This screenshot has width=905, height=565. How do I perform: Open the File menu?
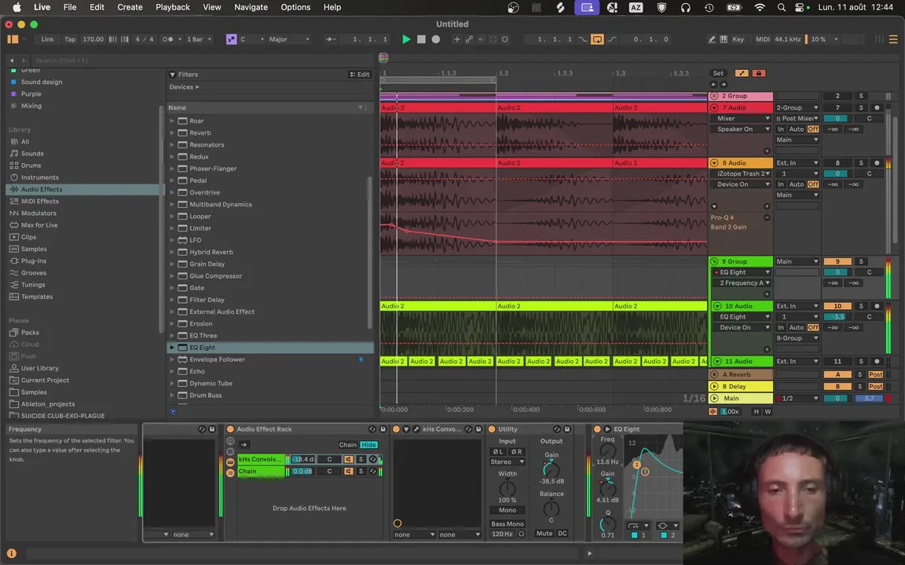pyautogui.click(x=70, y=7)
